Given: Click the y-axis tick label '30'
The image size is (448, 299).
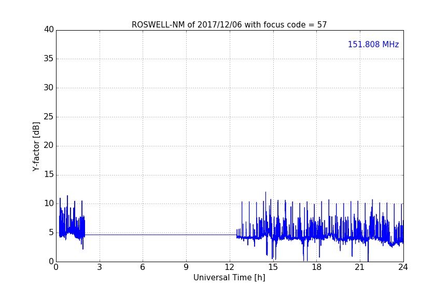Looking at the screenshot, I should [49, 88].
